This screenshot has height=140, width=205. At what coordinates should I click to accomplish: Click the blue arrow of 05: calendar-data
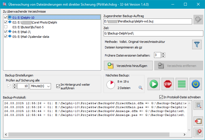tap(10, 36)
